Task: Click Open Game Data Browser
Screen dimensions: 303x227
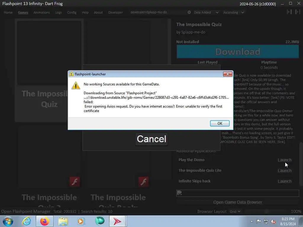Action: (238, 202)
